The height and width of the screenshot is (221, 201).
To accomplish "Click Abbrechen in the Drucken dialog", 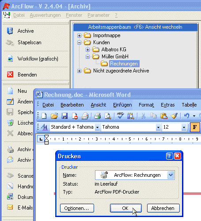I will click(x=163, y=208).
